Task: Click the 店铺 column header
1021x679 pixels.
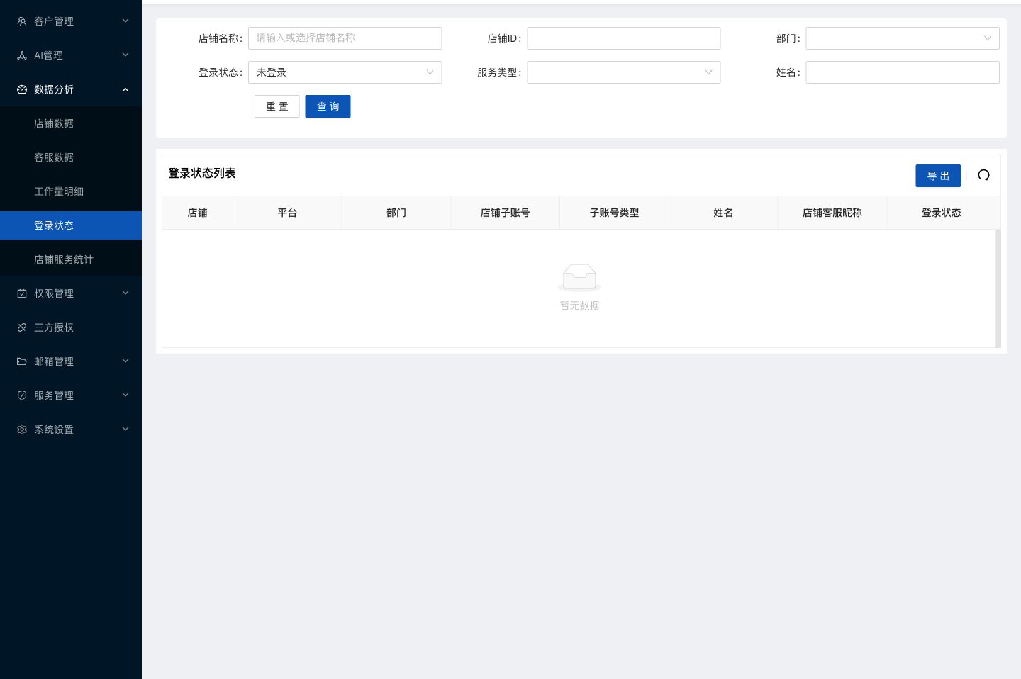Action: point(198,213)
